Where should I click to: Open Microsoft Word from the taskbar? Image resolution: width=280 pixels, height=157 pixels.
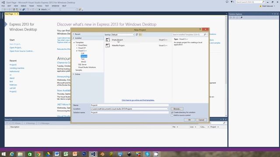point(57,154)
